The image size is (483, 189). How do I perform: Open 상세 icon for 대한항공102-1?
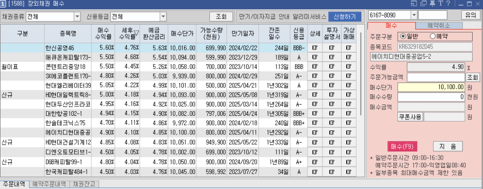click(x=315, y=114)
